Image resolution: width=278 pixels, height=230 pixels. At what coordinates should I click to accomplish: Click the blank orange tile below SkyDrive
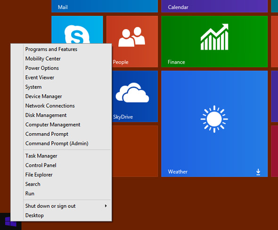tap(135, 151)
